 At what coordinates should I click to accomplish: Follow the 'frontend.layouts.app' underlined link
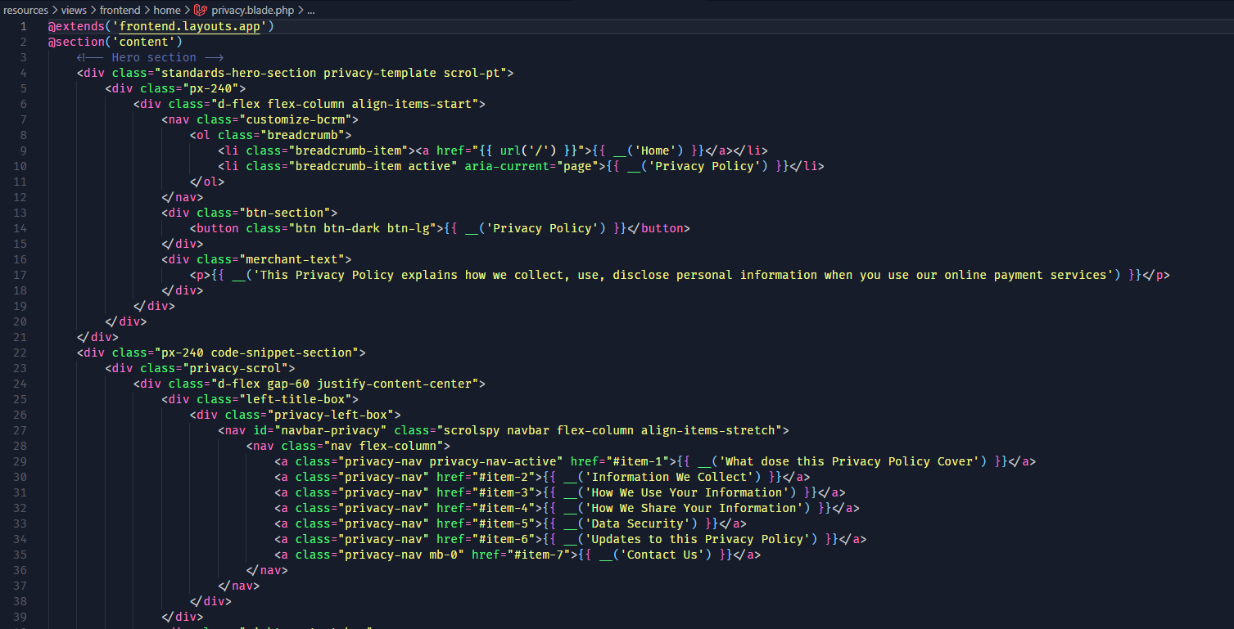192,26
